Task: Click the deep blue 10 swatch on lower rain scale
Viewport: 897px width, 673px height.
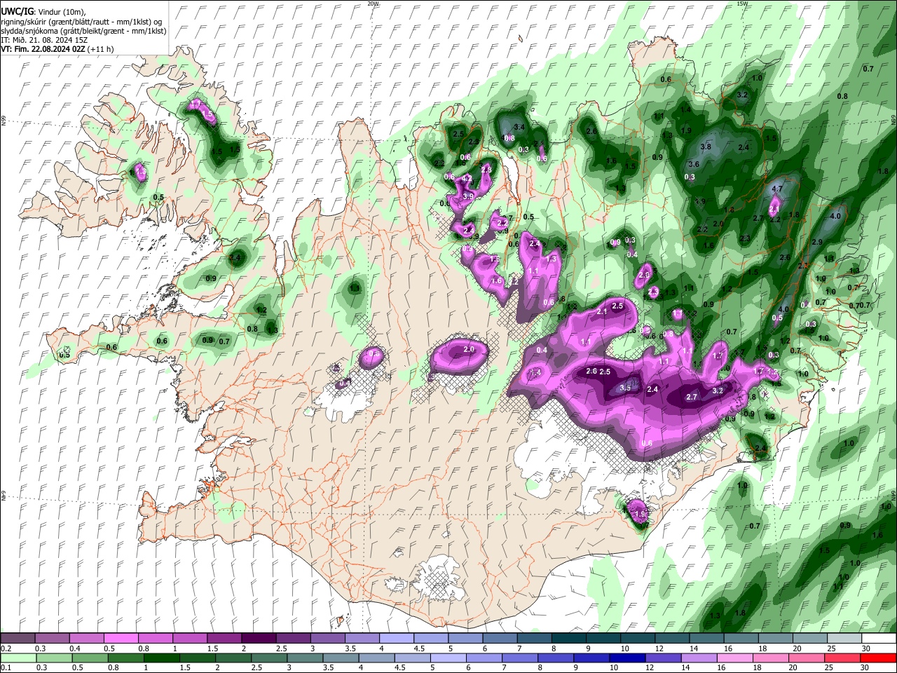Action: pos(626,658)
